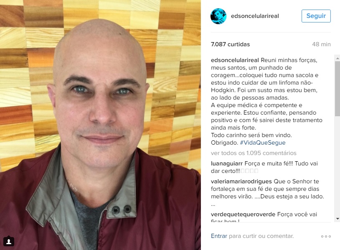Click the comments scrollbar thumb
This screenshot has width=340, height=250.
coord(337,89)
